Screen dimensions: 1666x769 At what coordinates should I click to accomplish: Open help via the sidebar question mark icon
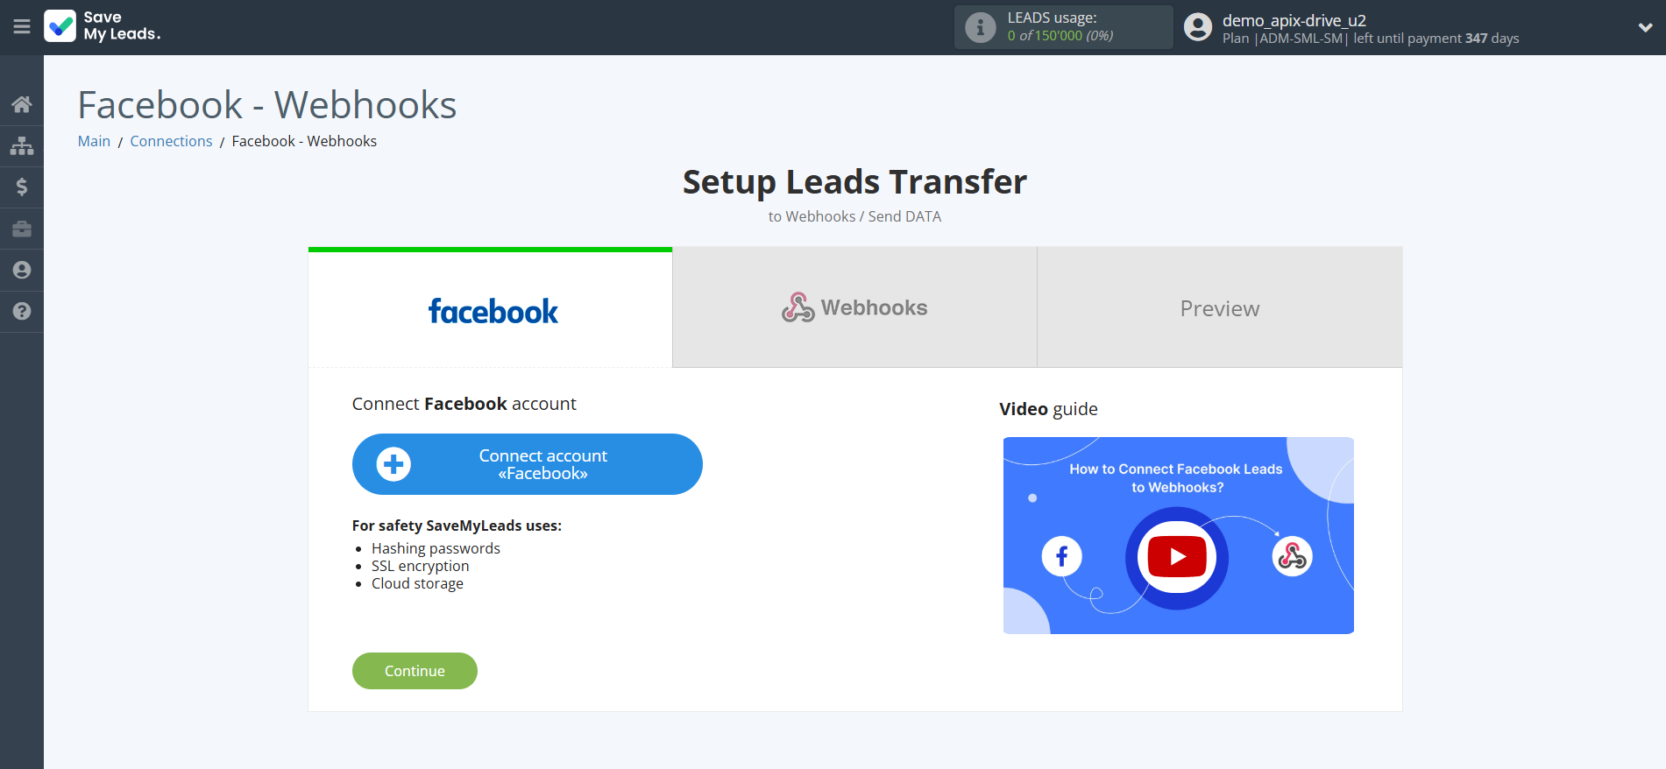click(22, 311)
